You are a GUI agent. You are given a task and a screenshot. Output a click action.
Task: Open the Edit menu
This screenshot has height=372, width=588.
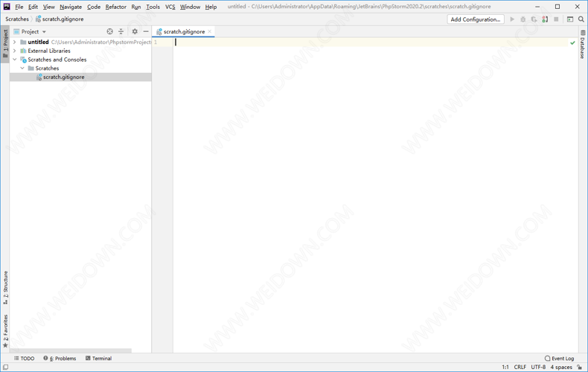(x=33, y=7)
